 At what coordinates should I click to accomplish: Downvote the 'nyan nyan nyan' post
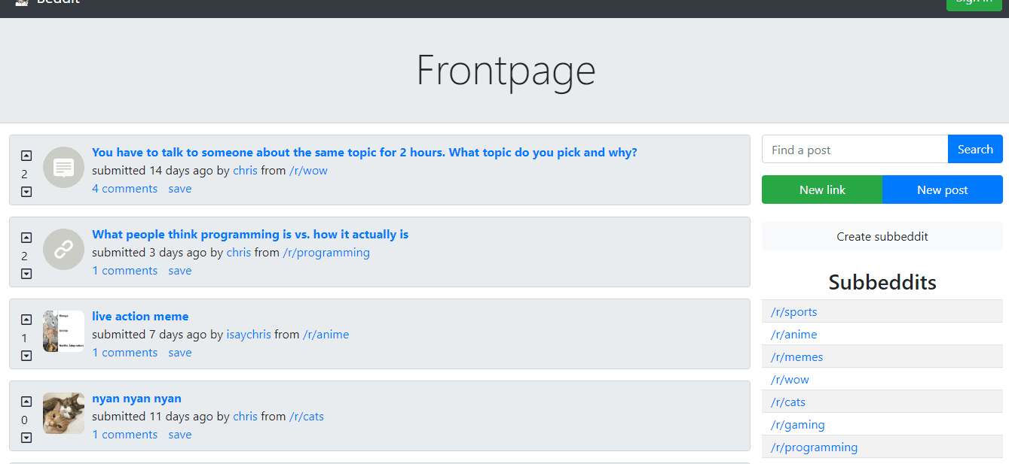pyautogui.click(x=26, y=438)
